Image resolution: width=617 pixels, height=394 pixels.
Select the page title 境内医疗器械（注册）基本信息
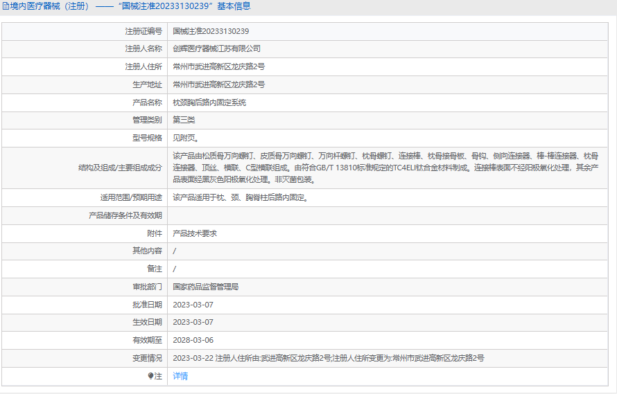[x=130, y=6]
